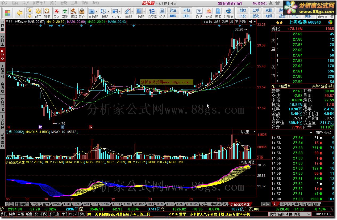Open the chart header dropdown triangle
The image size is (337, 220).
point(254,22)
